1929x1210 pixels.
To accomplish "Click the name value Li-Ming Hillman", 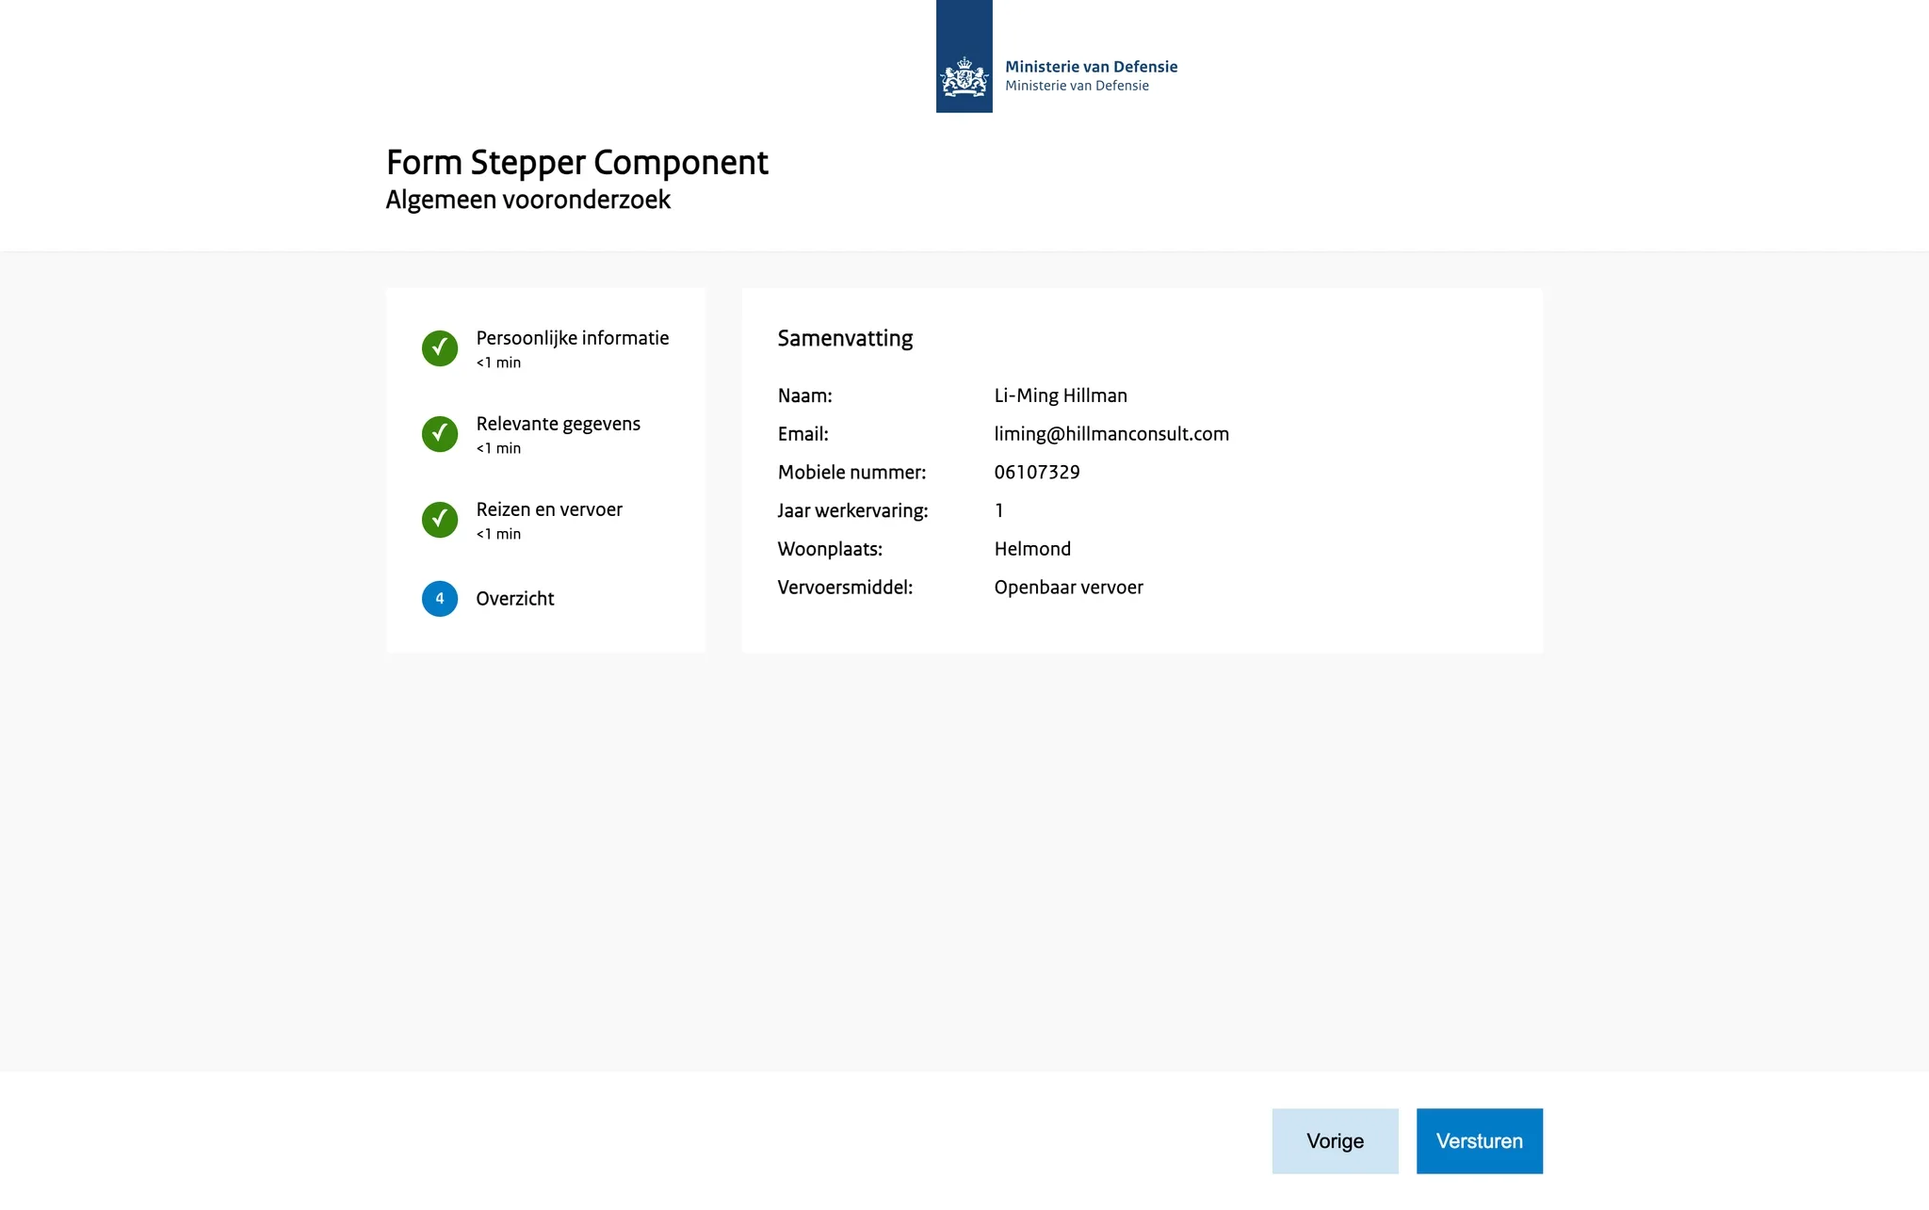I will (1061, 395).
